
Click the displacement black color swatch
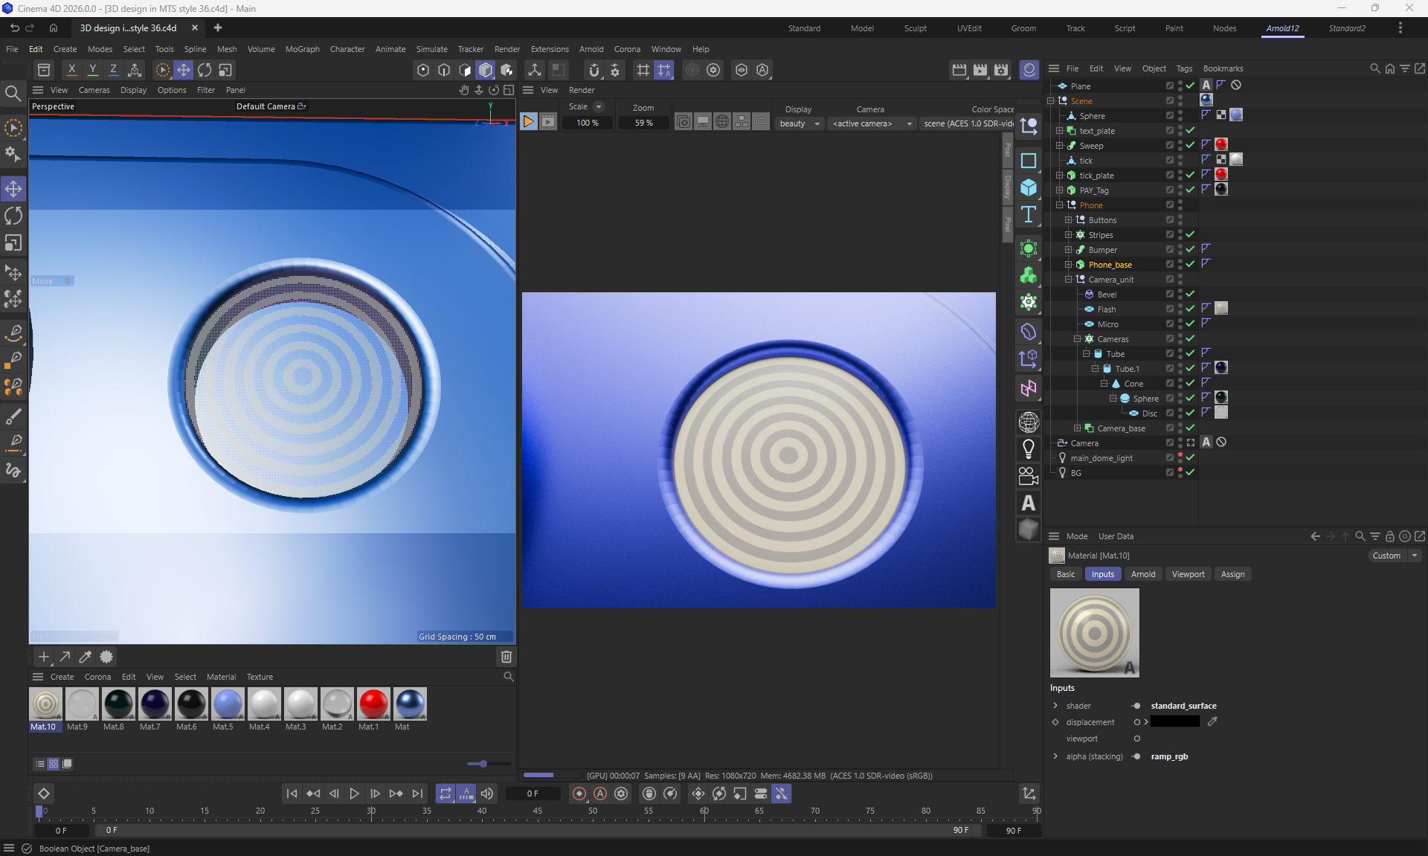1175,722
